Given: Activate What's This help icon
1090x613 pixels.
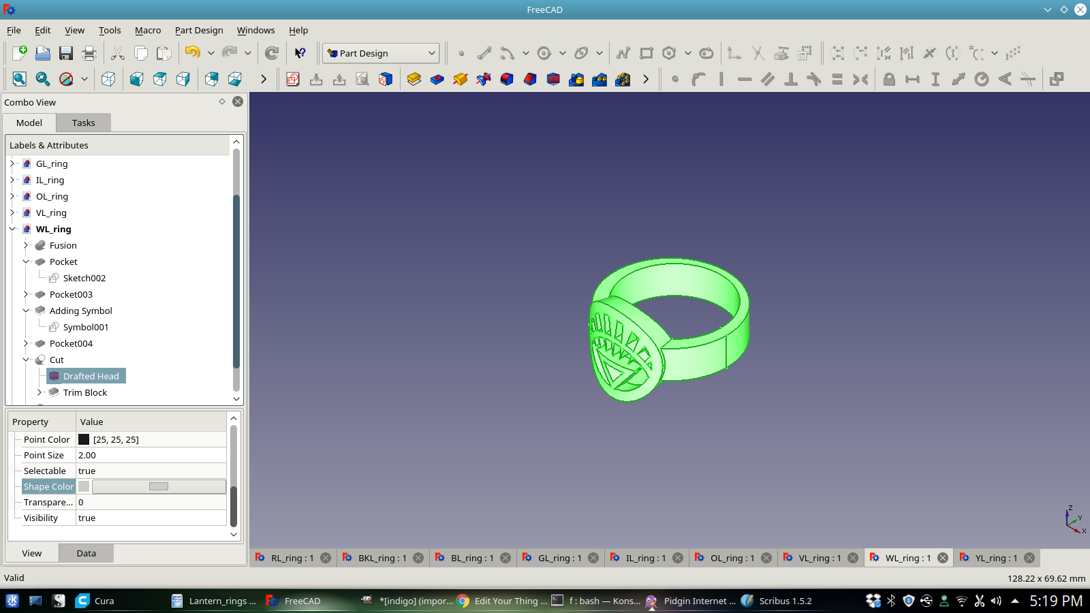Looking at the screenshot, I should pyautogui.click(x=300, y=53).
